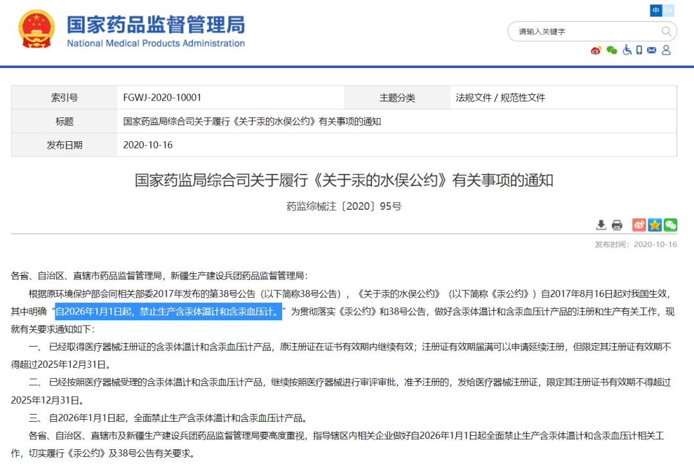694x464 pixels.
Task: Submit search with the magnifier icon
Action: coord(666,31)
